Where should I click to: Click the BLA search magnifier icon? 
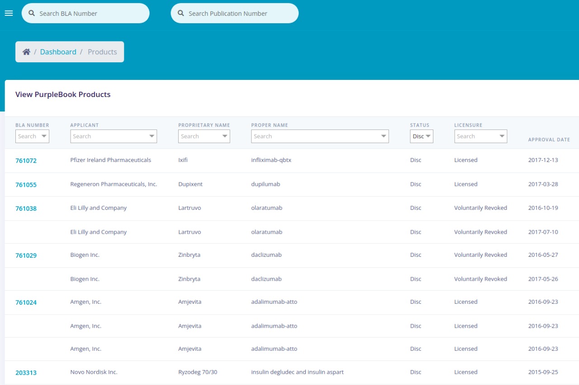(32, 14)
